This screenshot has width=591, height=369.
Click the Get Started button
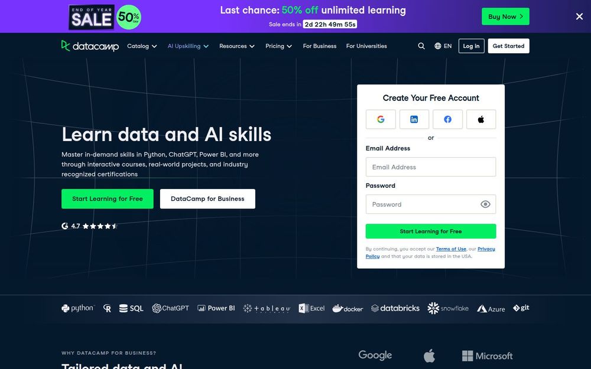click(x=508, y=46)
